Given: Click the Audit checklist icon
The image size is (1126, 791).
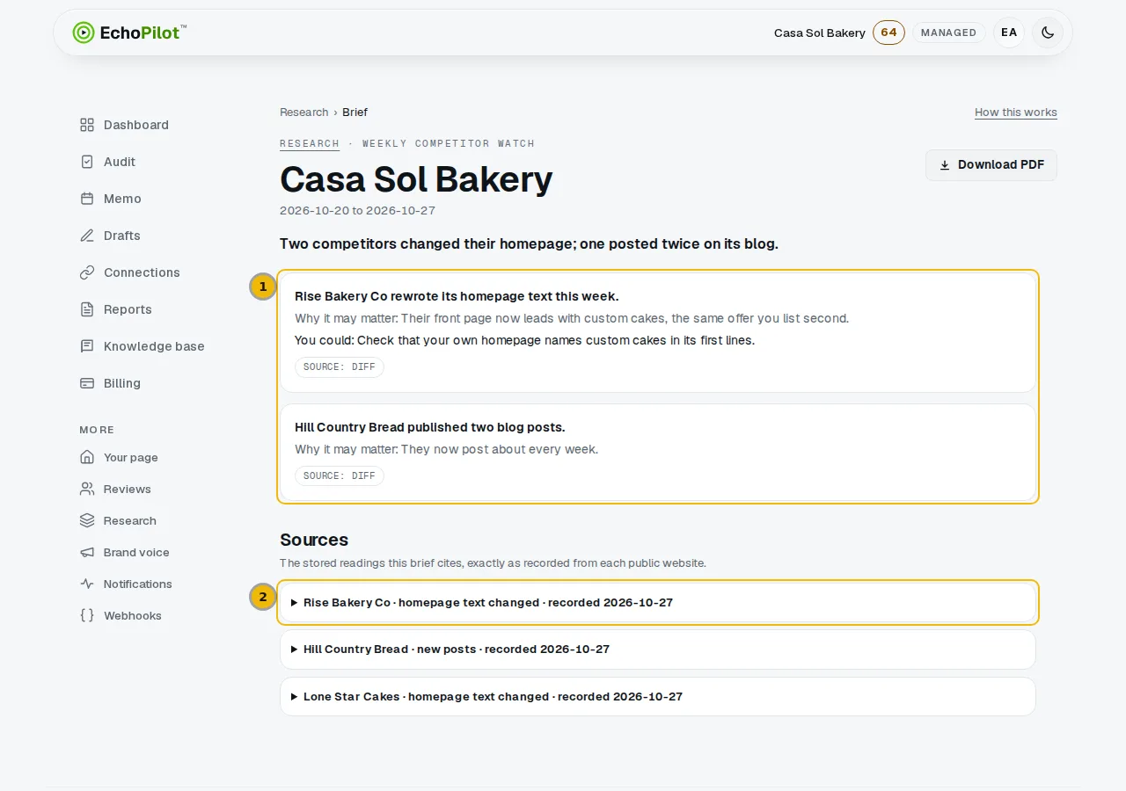Looking at the screenshot, I should click(87, 162).
